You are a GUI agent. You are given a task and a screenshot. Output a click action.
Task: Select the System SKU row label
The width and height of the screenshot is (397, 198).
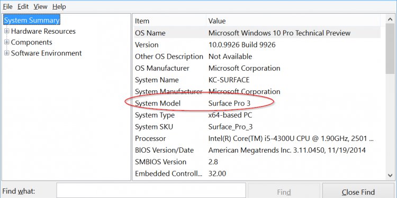coord(154,127)
